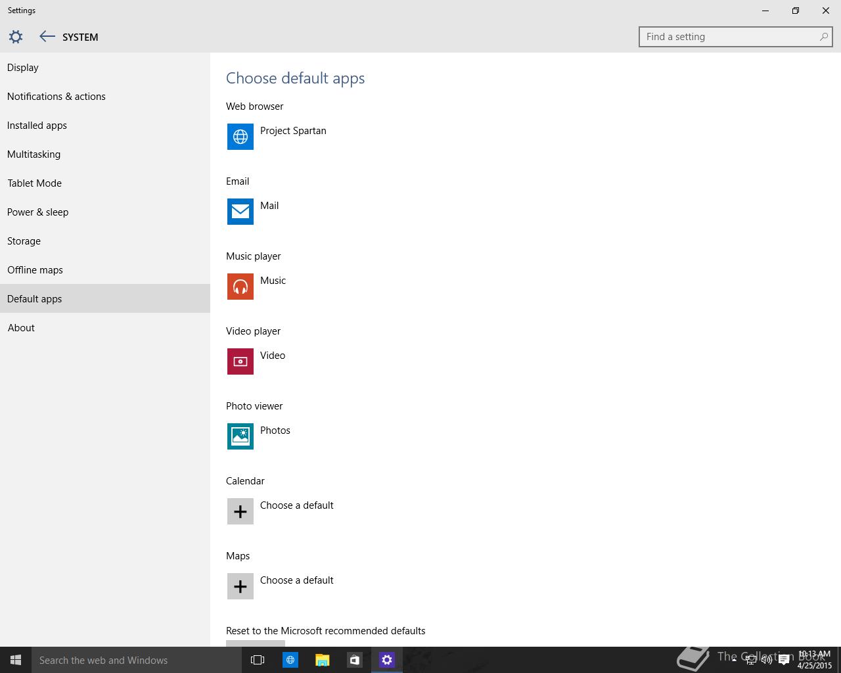Click the Music headphones icon
The image size is (841, 673).
click(240, 287)
